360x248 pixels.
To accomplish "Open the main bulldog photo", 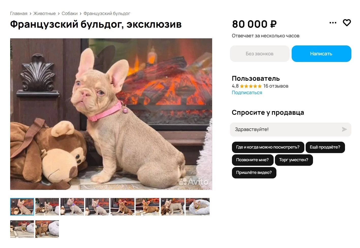I will (111, 114).
